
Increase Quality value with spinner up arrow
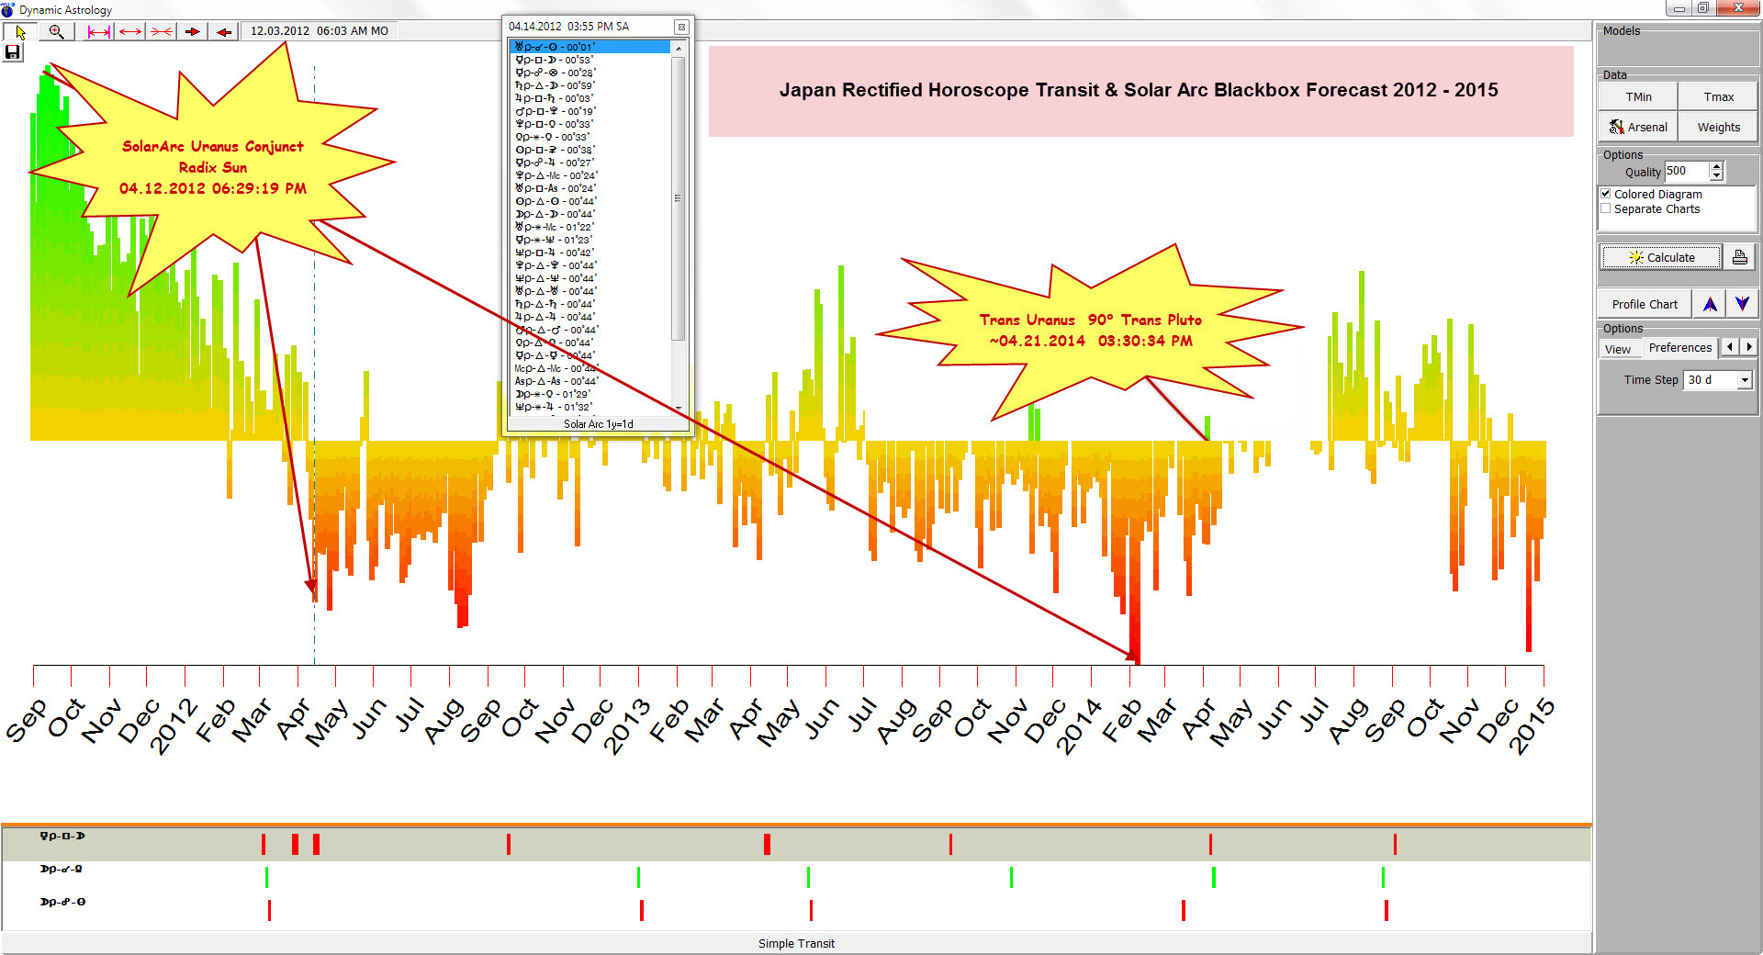(1716, 166)
